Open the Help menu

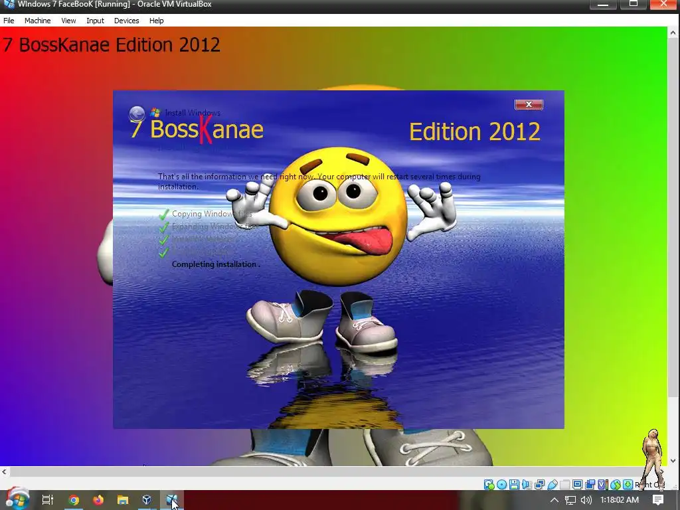tap(156, 21)
